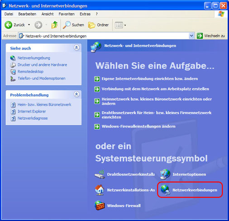Image resolution: width=229 pixels, height=221 pixels.
Task: Click the Telefon- und Modemoptionen link
Action: tap(42, 79)
